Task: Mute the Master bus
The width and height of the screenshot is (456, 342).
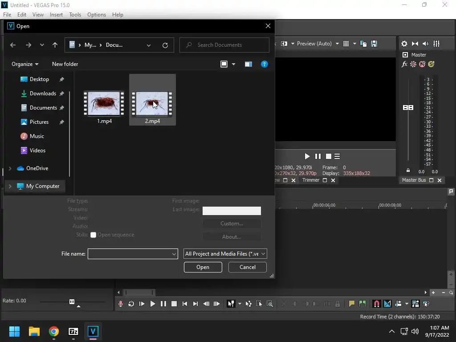Action: (x=422, y=64)
